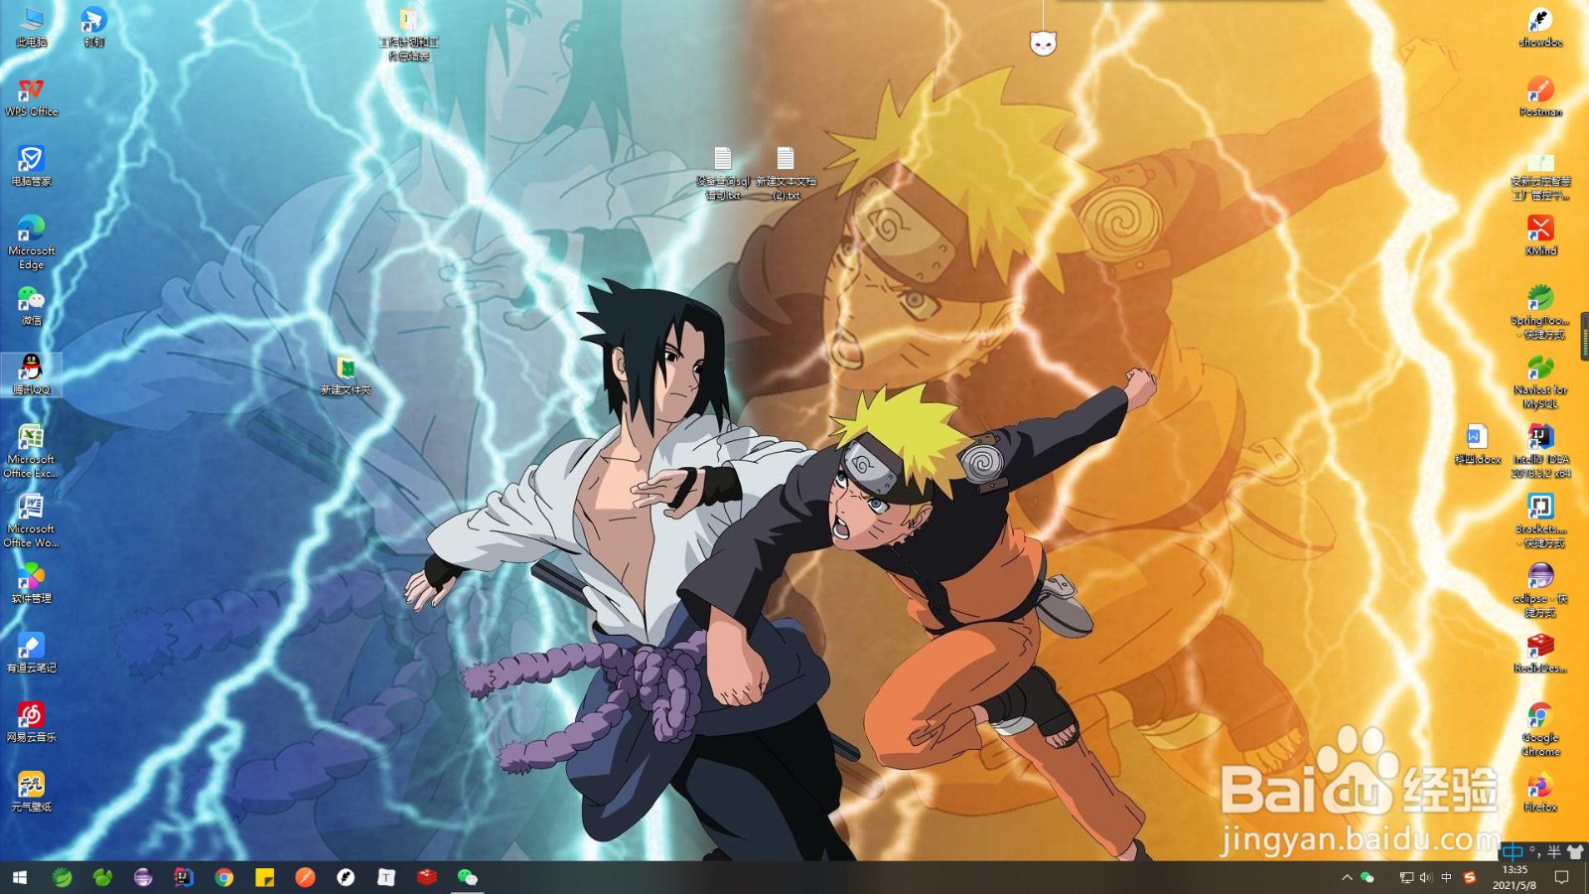Click the hanging cat desktop pet widget
The height and width of the screenshot is (894, 1589).
(1043, 42)
